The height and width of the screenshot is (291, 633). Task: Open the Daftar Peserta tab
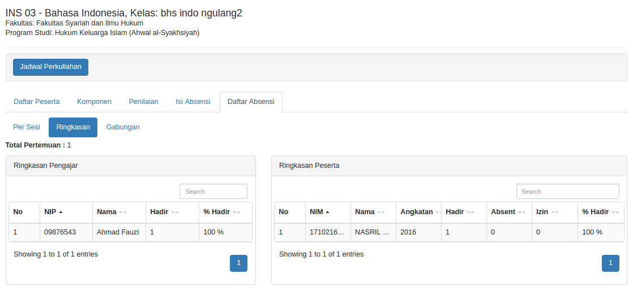[37, 102]
